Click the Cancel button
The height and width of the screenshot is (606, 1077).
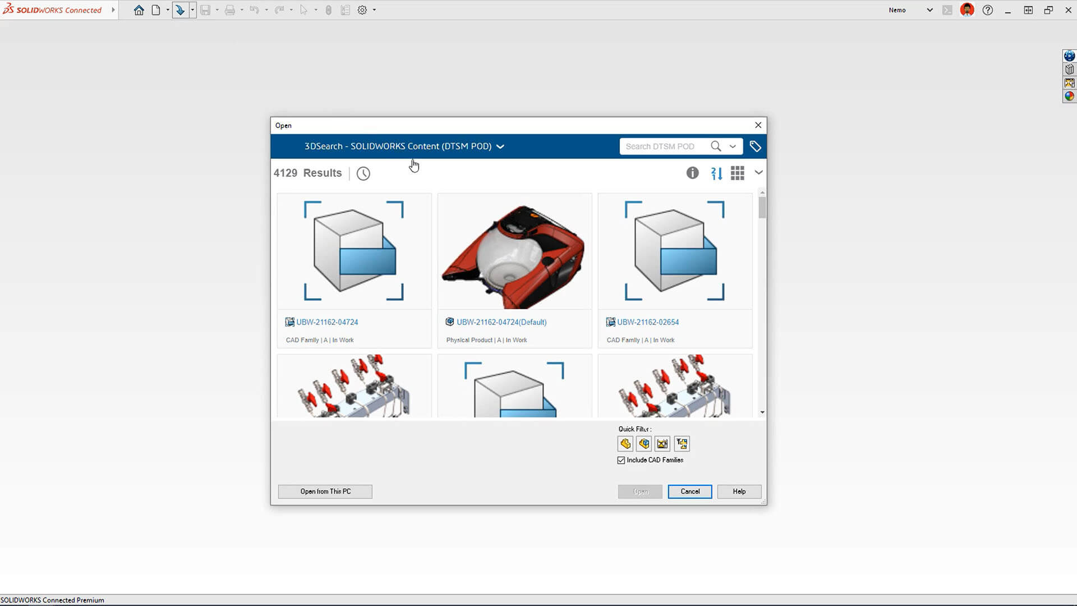coord(690,492)
